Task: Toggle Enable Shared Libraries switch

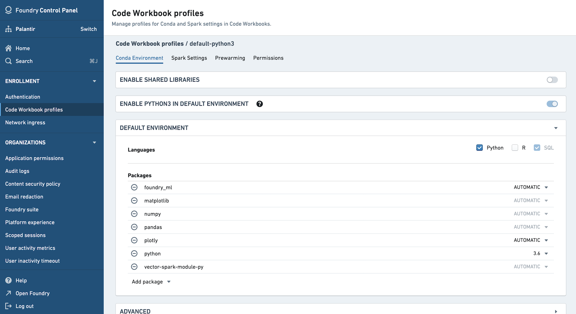Action: tap(552, 80)
